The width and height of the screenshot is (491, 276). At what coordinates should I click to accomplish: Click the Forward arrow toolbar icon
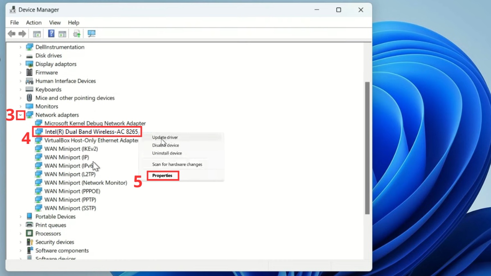[x=22, y=34]
